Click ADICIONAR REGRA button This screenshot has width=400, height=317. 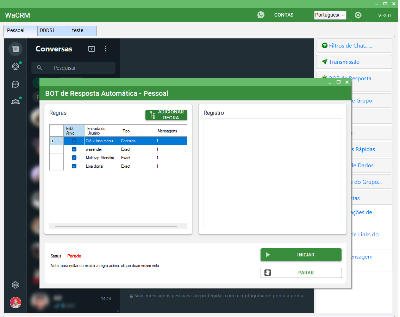point(166,115)
